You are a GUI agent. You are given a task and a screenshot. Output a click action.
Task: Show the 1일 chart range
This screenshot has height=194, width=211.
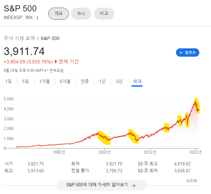point(8,81)
